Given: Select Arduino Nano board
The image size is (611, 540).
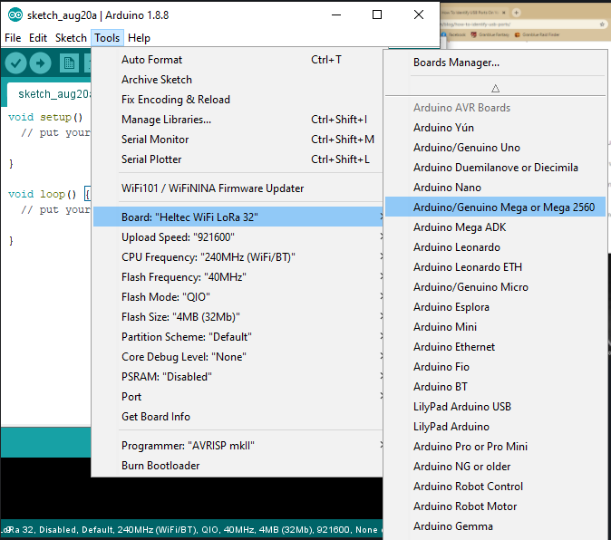Looking at the screenshot, I should click(x=447, y=188).
